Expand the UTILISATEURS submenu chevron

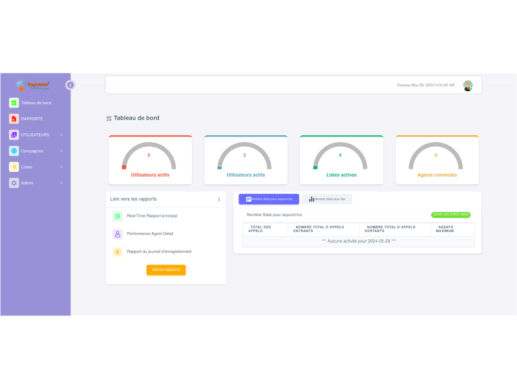tap(61, 135)
